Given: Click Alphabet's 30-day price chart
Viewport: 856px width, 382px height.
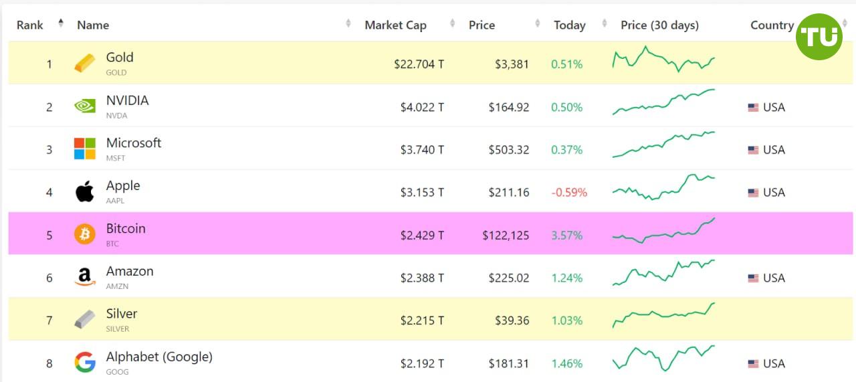Looking at the screenshot, I should pyautogui.click(x=663, y=359).
